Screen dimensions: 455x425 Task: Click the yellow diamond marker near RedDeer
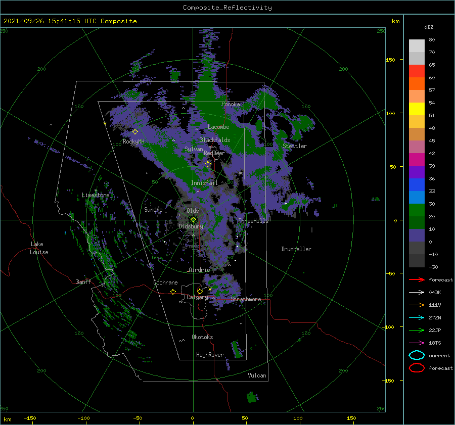click(x=208, y=164)
